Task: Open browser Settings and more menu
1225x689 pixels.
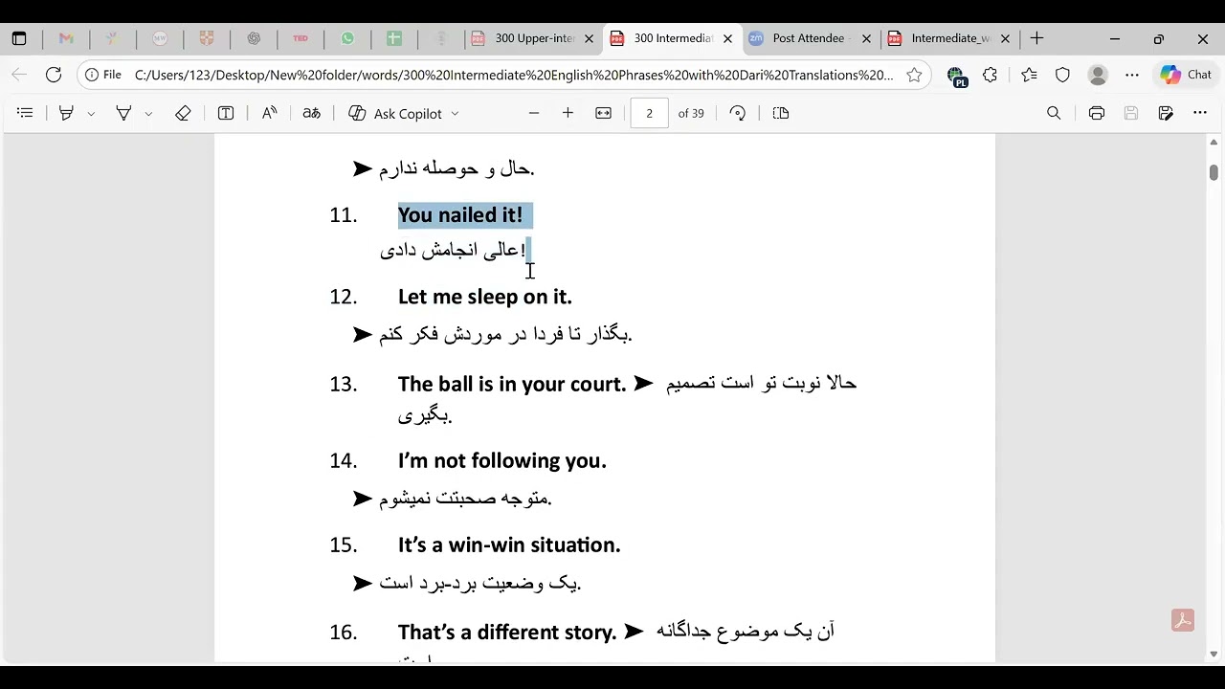Action: click(x=1132, y=75)
